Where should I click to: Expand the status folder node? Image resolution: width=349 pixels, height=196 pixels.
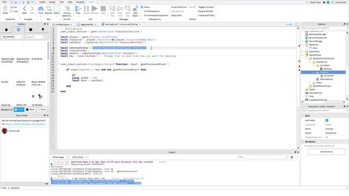310,83
